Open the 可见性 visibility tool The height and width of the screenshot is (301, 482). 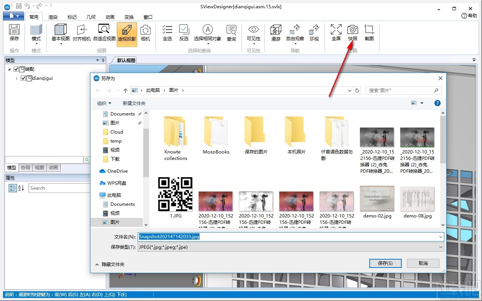[253, 34]
